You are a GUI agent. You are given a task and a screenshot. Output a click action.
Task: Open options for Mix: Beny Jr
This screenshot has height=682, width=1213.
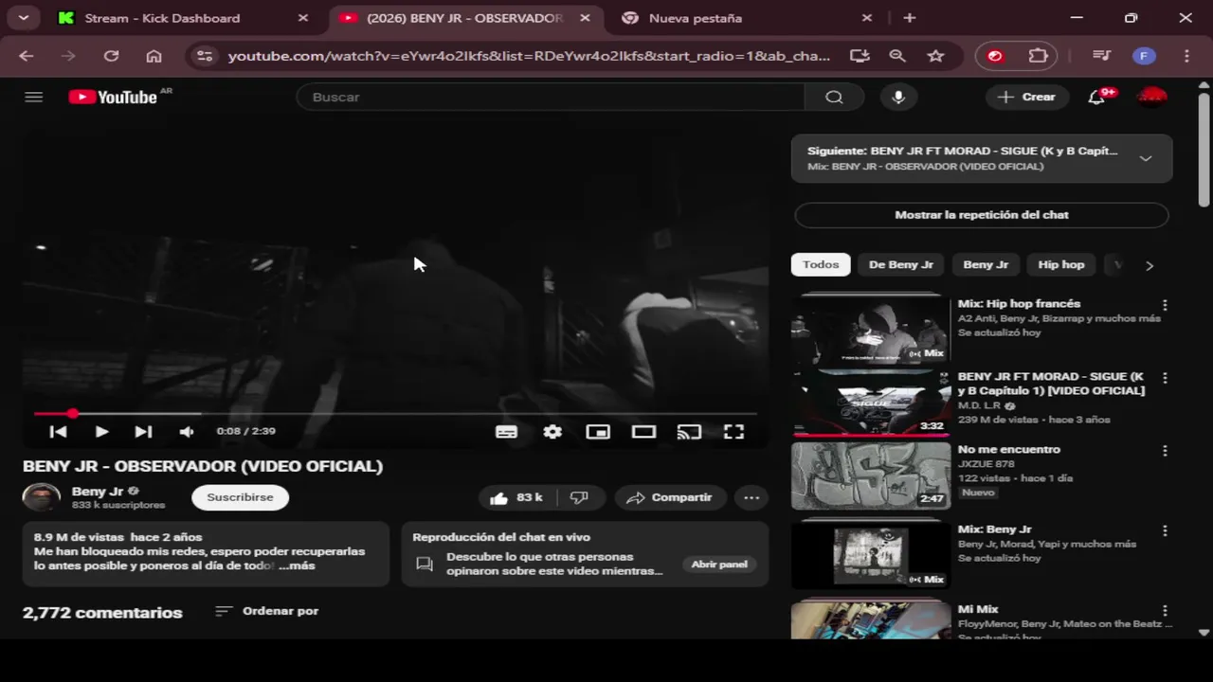pyautogui.click(x=1165, y=530)
